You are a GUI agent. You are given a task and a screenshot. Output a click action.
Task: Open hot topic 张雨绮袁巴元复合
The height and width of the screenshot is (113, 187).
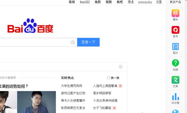coord(73,108)
